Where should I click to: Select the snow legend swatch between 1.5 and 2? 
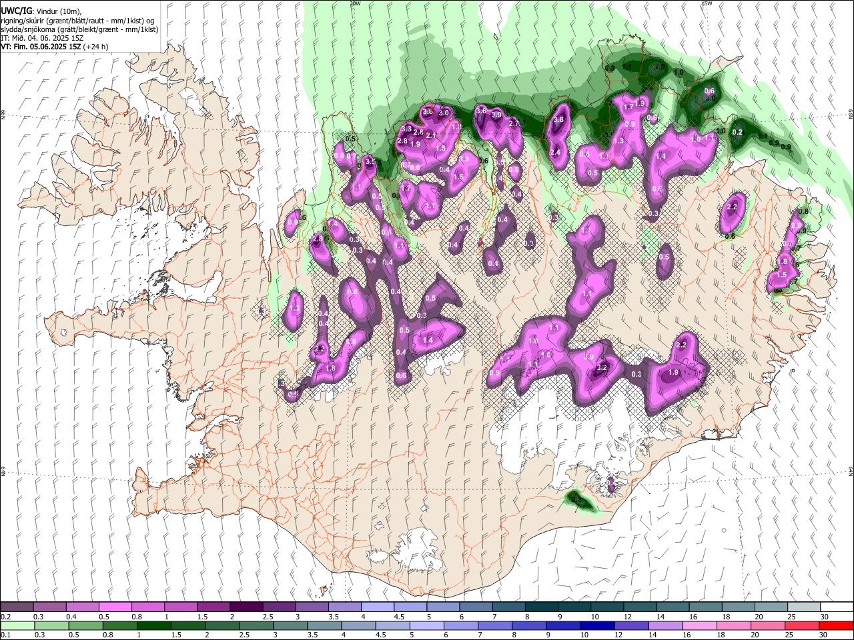point(213,607)
